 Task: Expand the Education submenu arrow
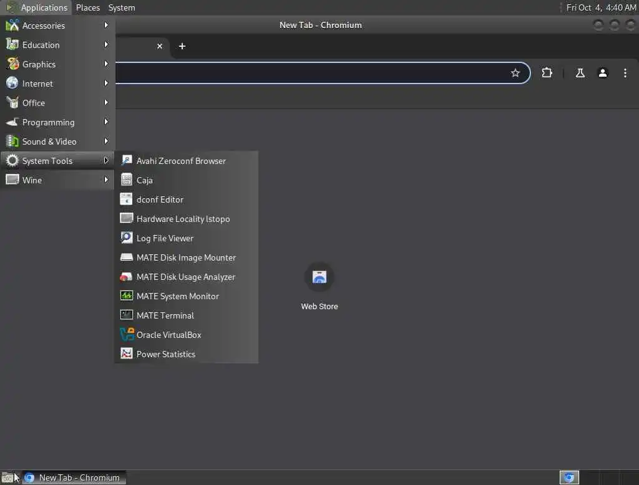pyautogui.click(x=106, y=44)
